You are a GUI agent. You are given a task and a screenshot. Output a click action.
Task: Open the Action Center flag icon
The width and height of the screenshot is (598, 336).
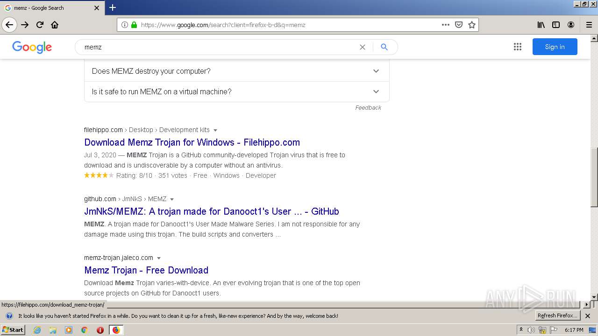coord(554,330)
